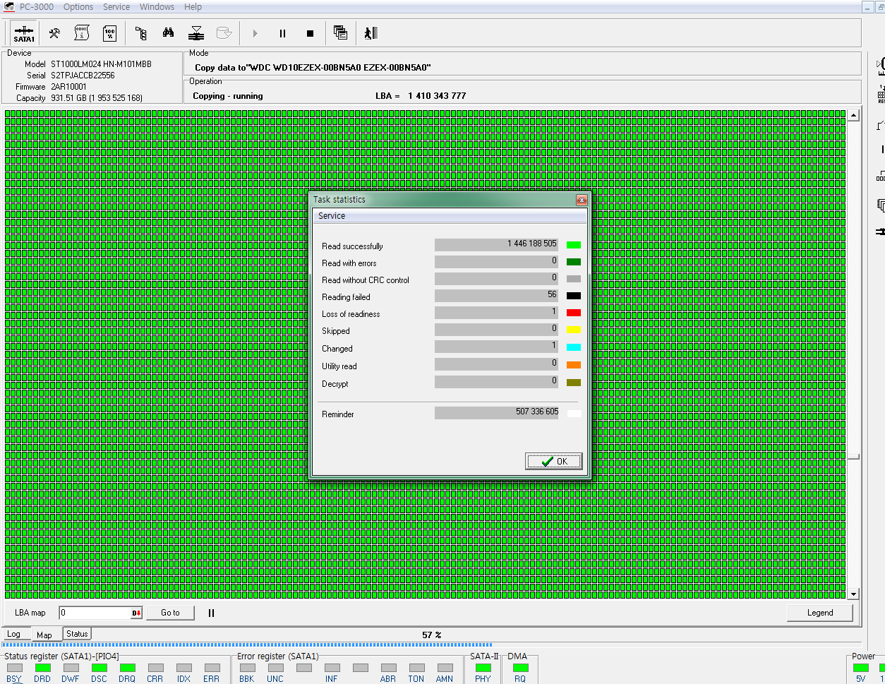
Task: Click the green Read successfully color swatch
Action: 574,245
